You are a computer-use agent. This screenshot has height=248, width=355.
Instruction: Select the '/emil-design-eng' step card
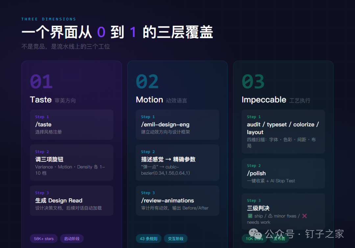[x=177, y=125]
